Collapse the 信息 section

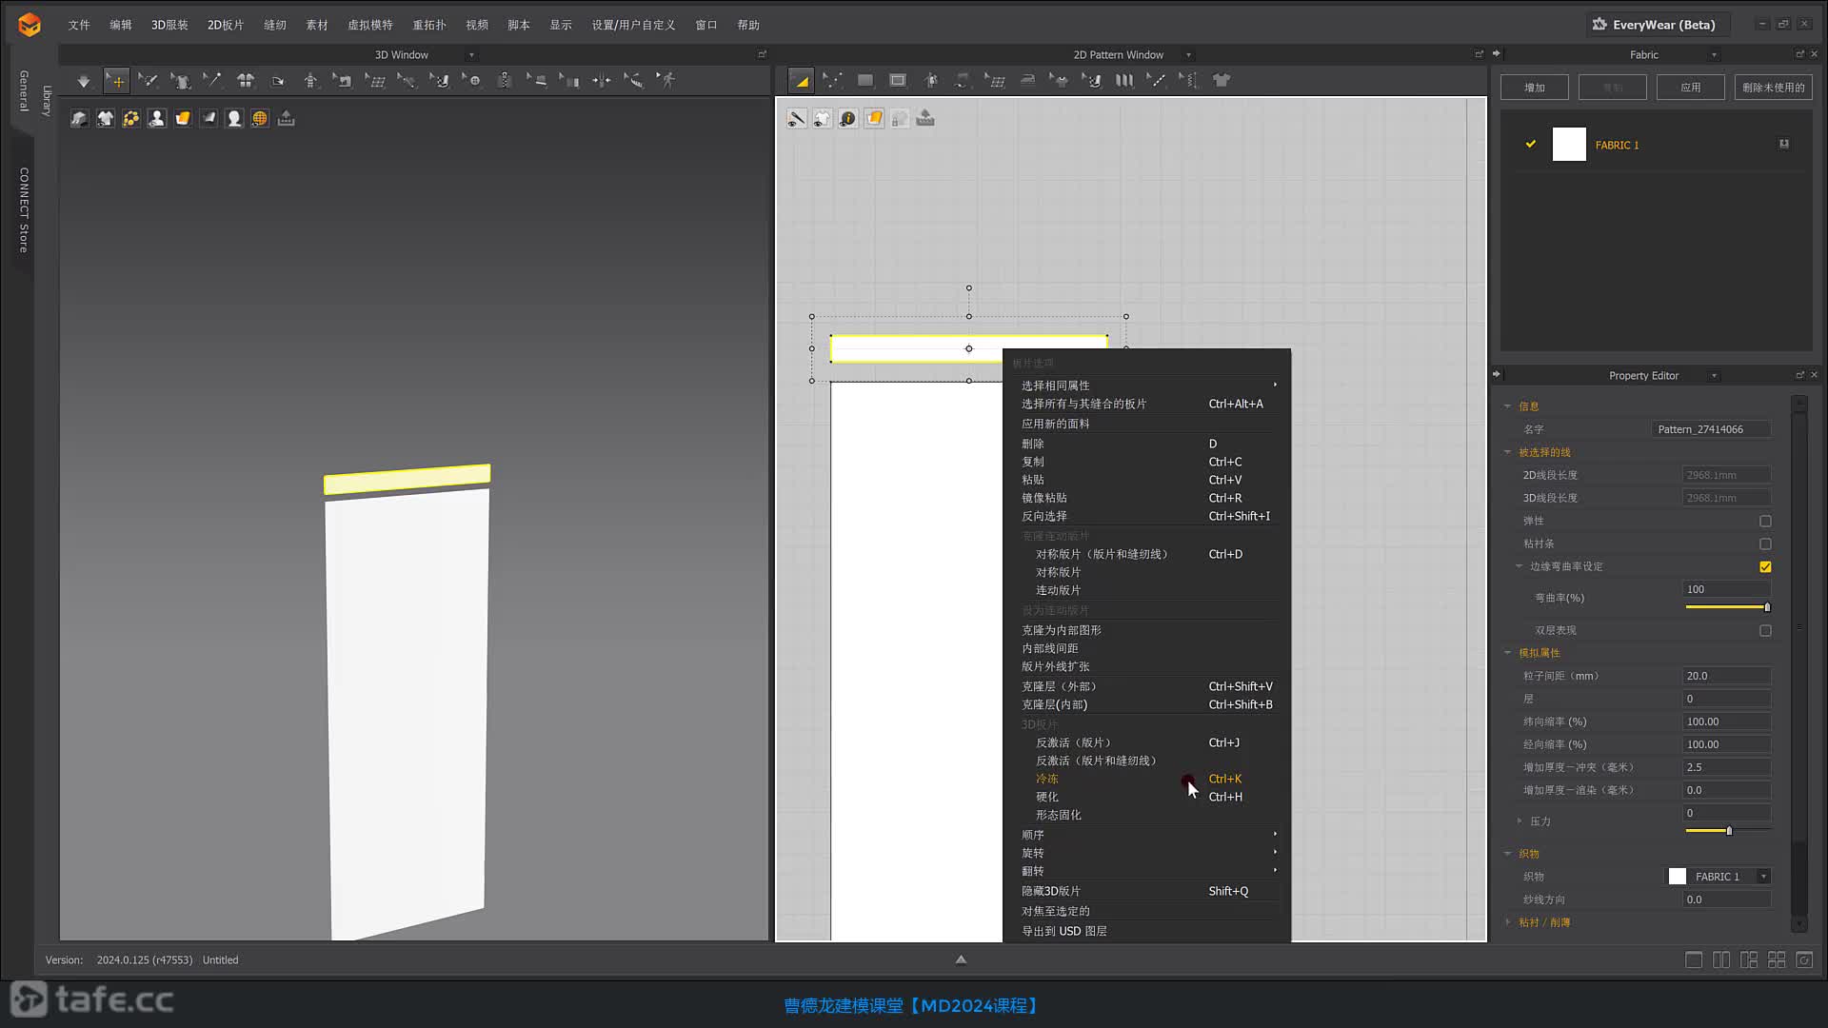pos(1507,406)
